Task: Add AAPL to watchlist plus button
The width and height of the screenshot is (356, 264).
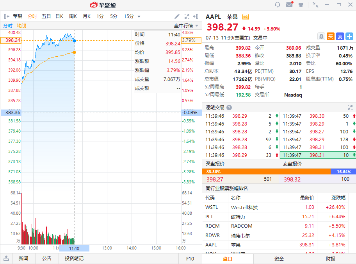Action: tap(349, 36)
